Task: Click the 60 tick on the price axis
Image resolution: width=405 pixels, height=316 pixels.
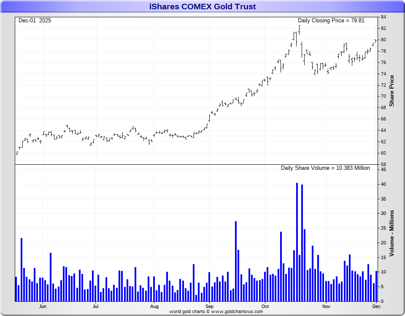Action: pos(383,153)
